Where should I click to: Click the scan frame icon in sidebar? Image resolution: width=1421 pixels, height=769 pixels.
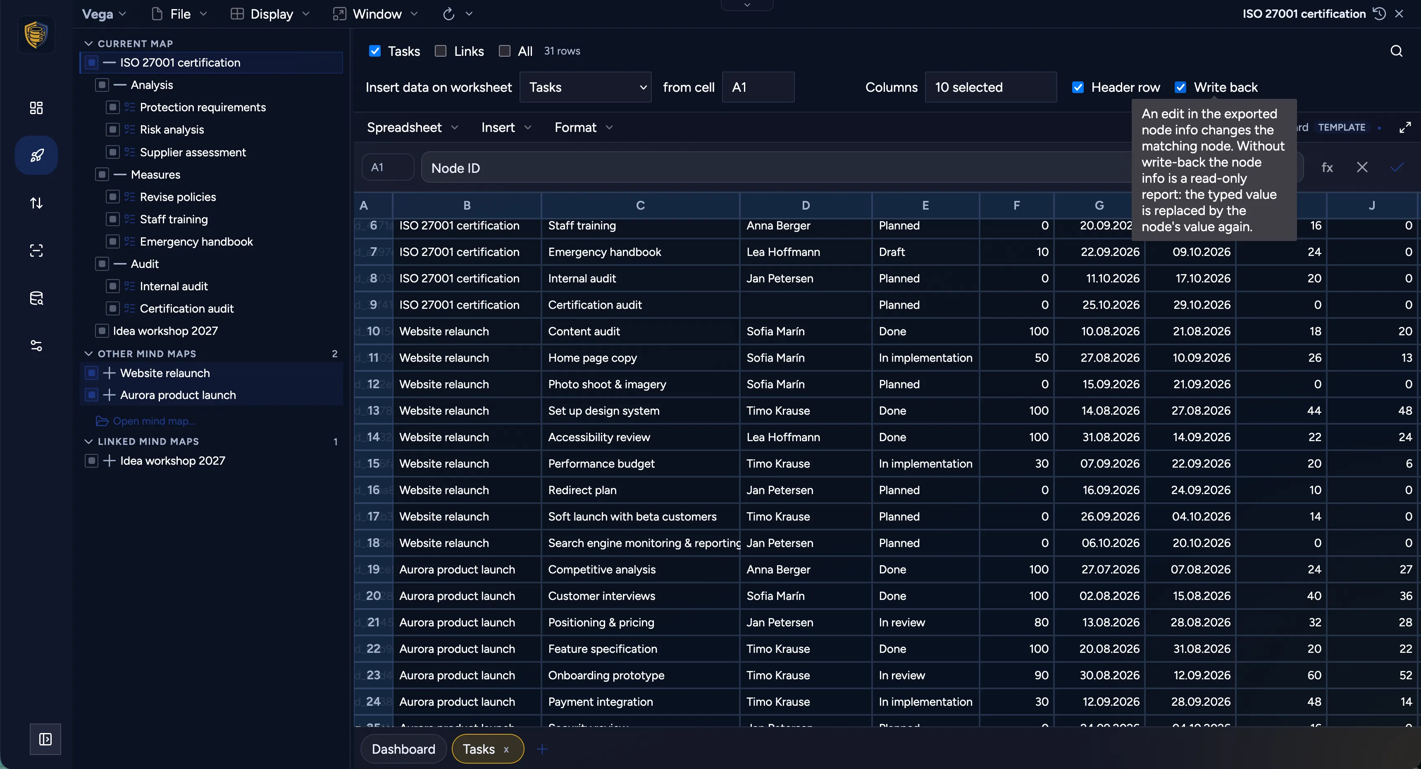[x=36, y=251]
